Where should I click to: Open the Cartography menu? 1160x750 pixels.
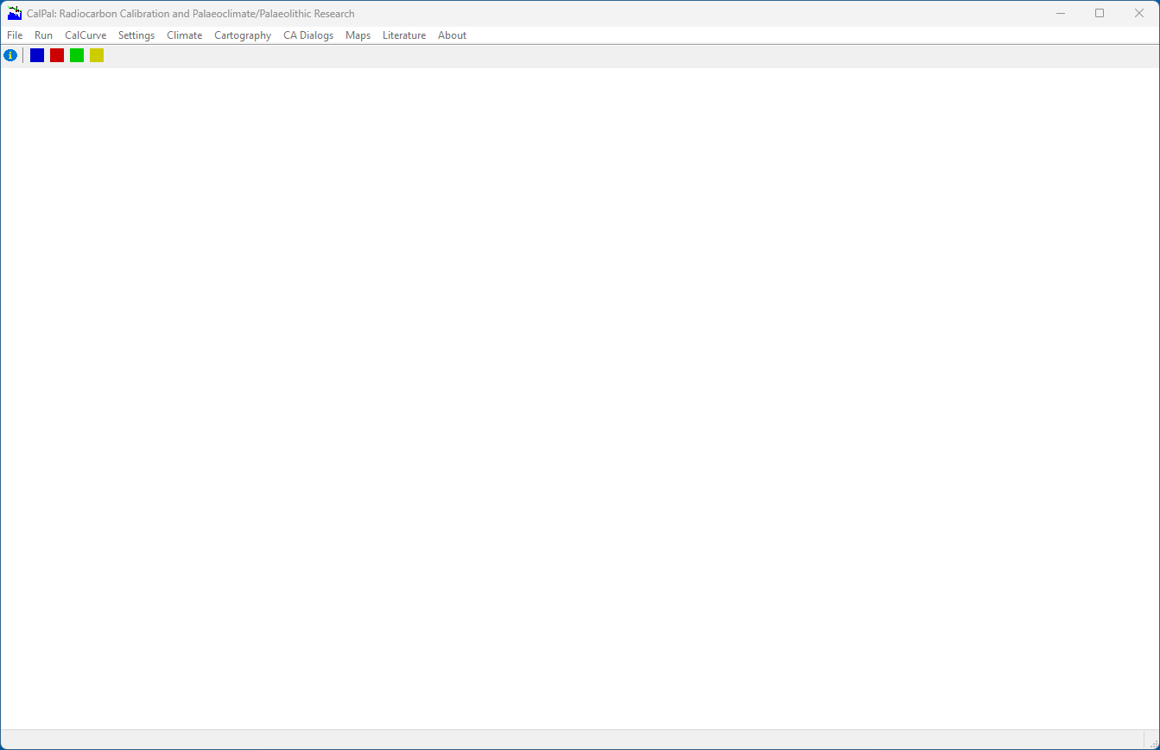pos(243,35)
